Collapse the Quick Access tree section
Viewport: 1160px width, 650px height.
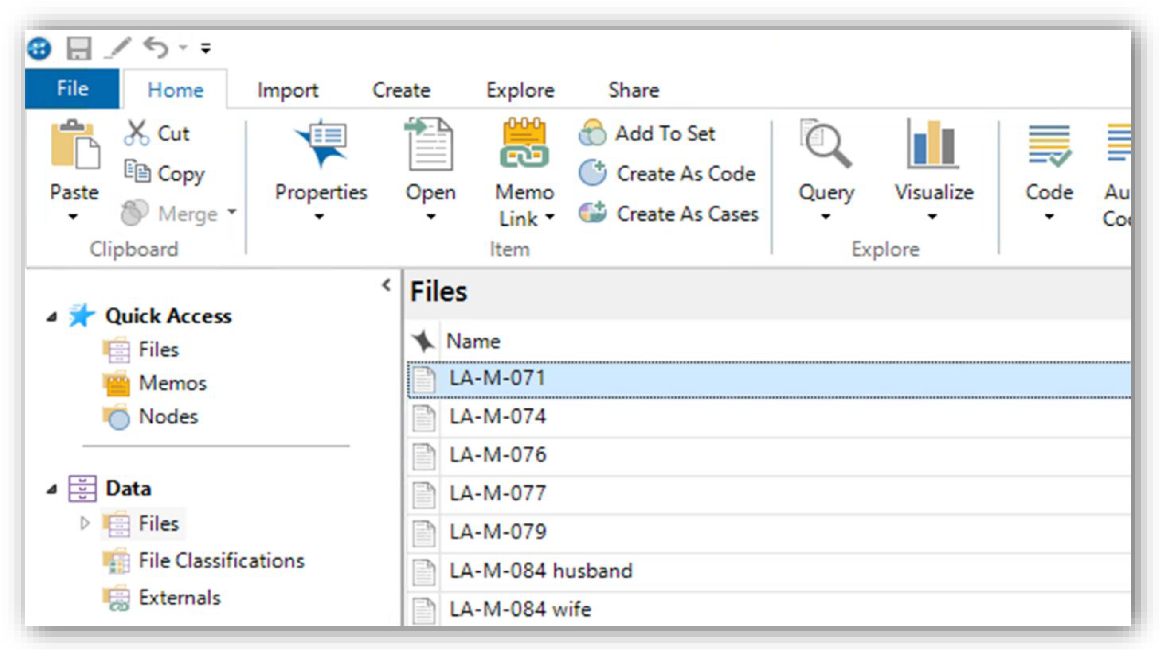pyautogui.click(x=52, y=317)
